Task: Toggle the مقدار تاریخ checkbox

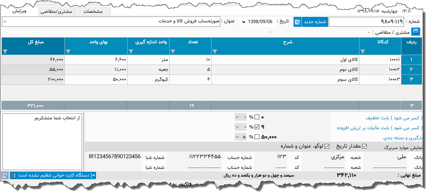Action: pyautogui.click(x=364, y=146)
